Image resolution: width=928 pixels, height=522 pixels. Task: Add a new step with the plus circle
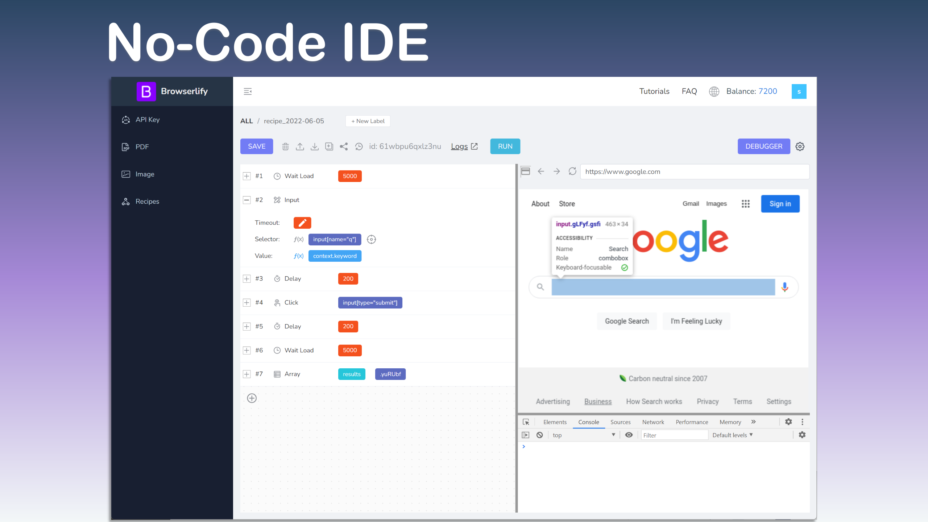click(252, 398)
